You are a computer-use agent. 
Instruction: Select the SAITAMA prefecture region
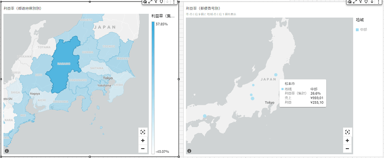pos(97,68)
